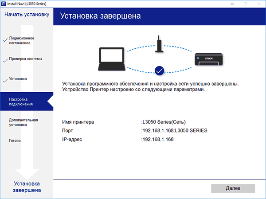Select the Лицензионное соглашение step

pos(22,40)
